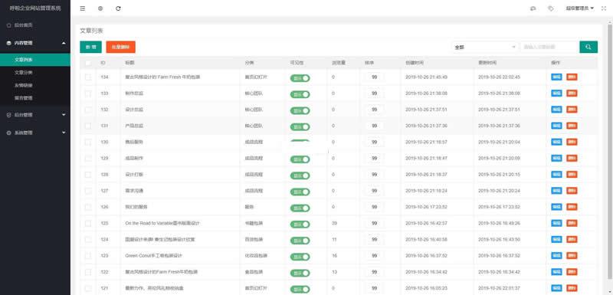The image size is (613, 295).
Task: Click the icon beside 内容管理 in sidebar
Action: [8, 43]
